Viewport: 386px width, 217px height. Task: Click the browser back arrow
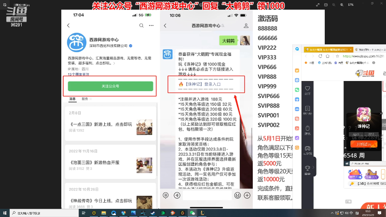(306, 56)
